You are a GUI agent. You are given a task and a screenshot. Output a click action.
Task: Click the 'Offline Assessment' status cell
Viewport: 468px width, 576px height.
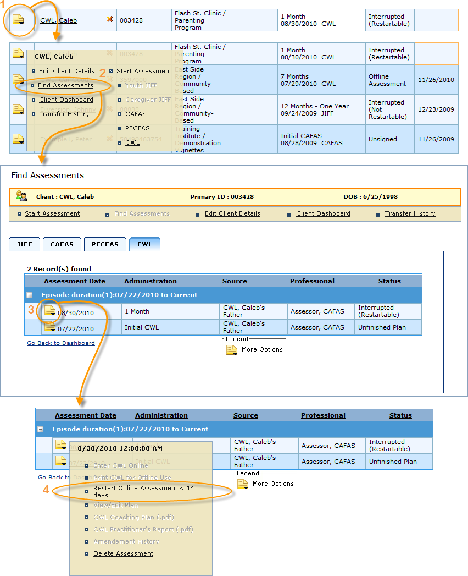coord(390,80)
